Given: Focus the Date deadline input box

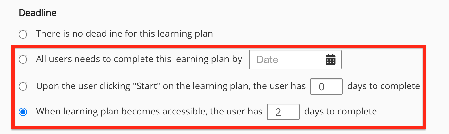Looking at the screenshot, I should point(288,60).
